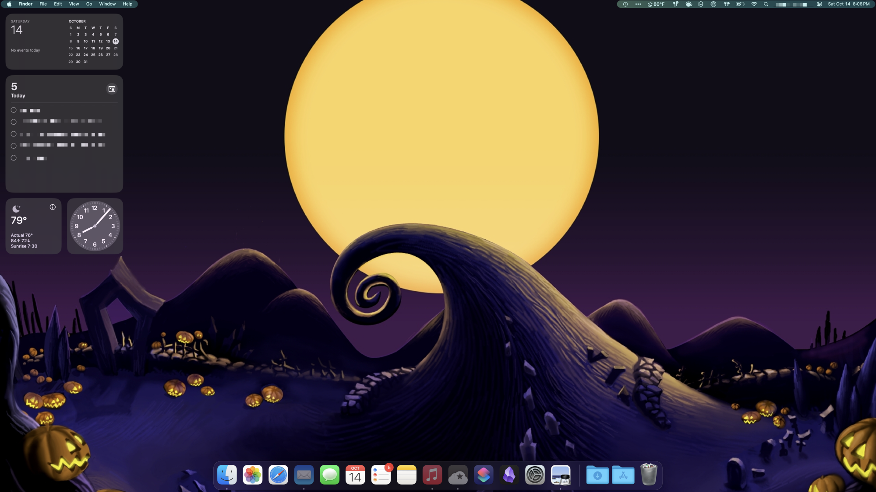Open Control Center from menu bar
This screenshot has height=492, width=876.
click(x=819, y=4)
